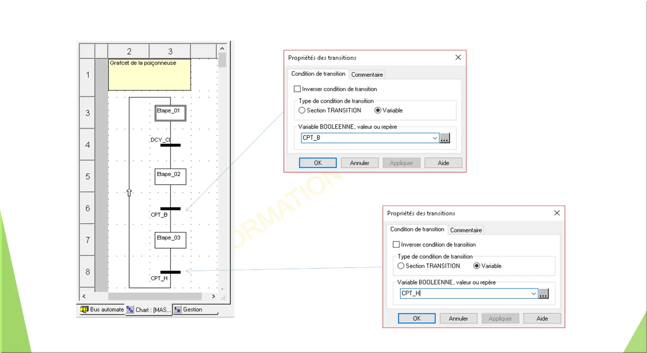647x353 pixels.
Task: Confirm with OK in the CPT_H dialog
Action: click(x=417, y=318)
